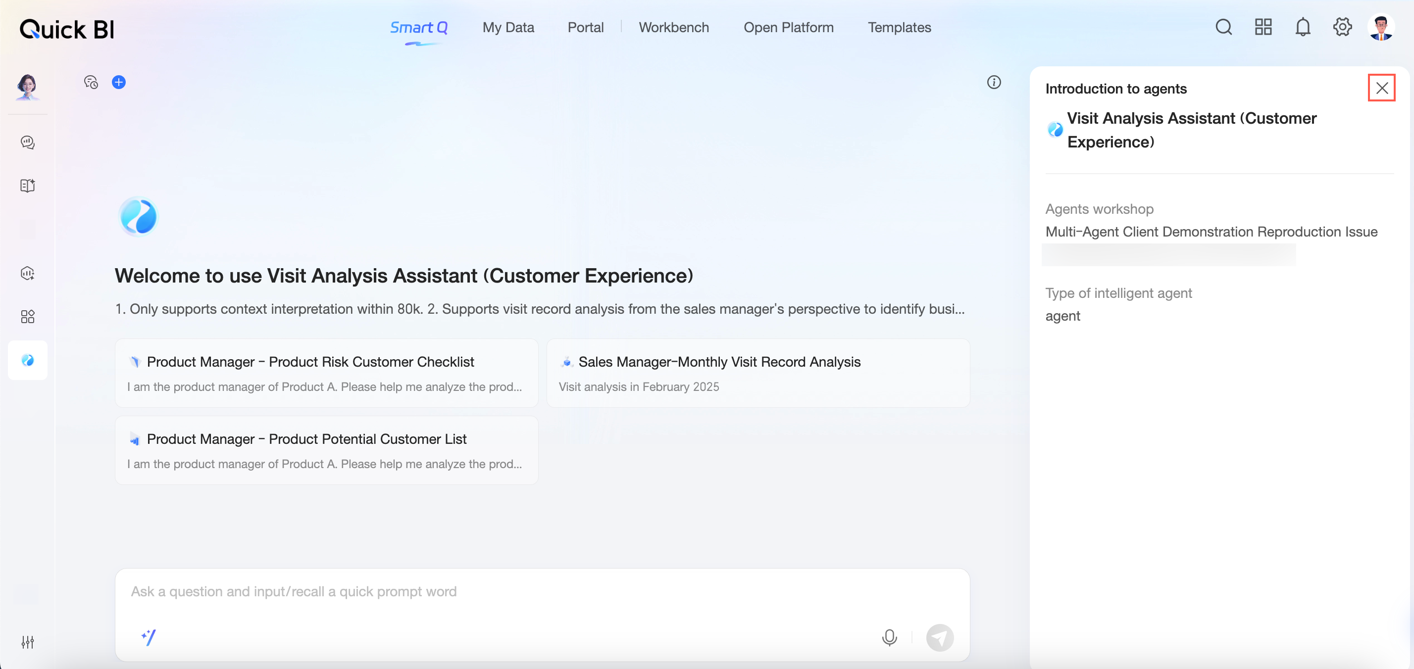Screen dimensions: 1414x669
Task: Open the search magnifier in header
Action: click(x=1223, y=27)
